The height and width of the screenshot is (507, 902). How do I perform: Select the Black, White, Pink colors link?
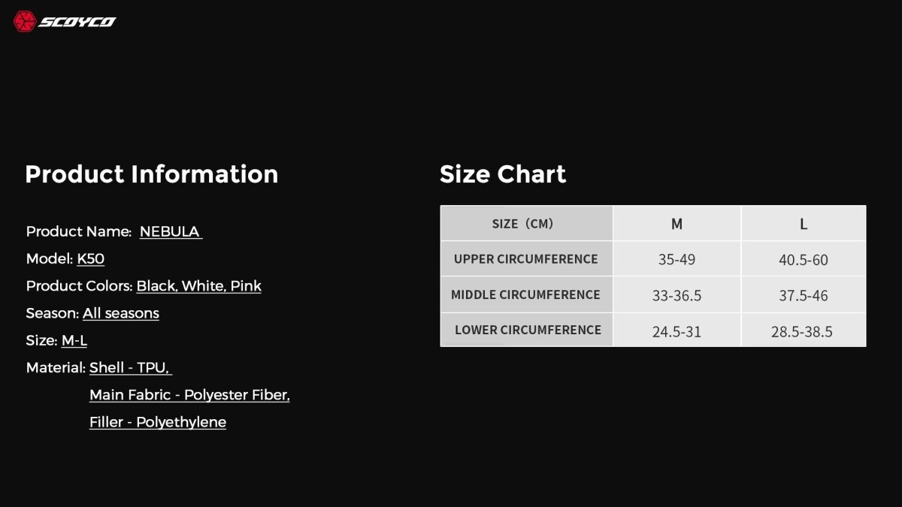point(198,285)
